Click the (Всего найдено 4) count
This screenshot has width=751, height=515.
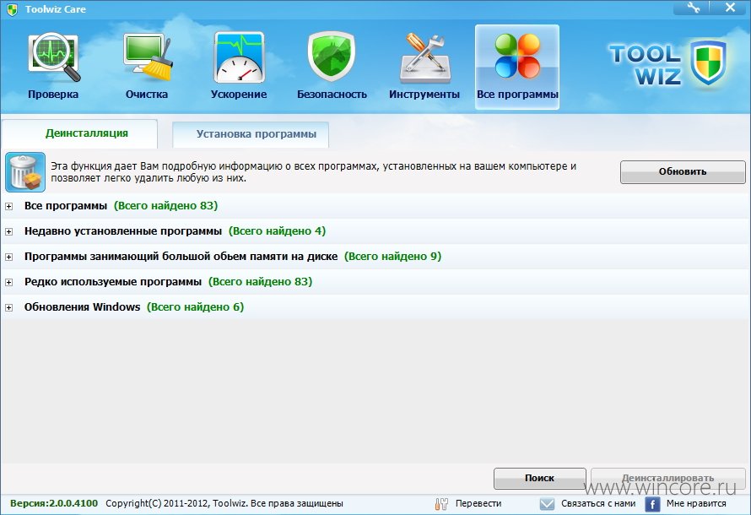coord(277,231)
